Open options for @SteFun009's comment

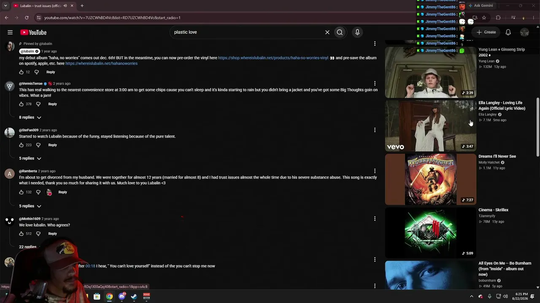(x=375, y=130)
